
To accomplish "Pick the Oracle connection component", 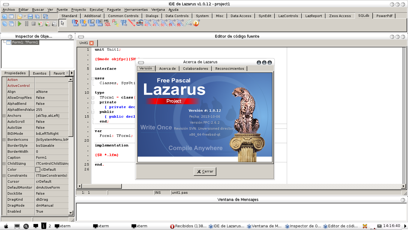I will point(132,23).
